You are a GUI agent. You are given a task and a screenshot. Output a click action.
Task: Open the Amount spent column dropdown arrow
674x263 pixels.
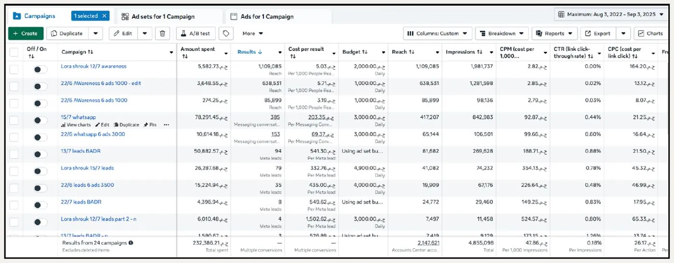[226, 52]
